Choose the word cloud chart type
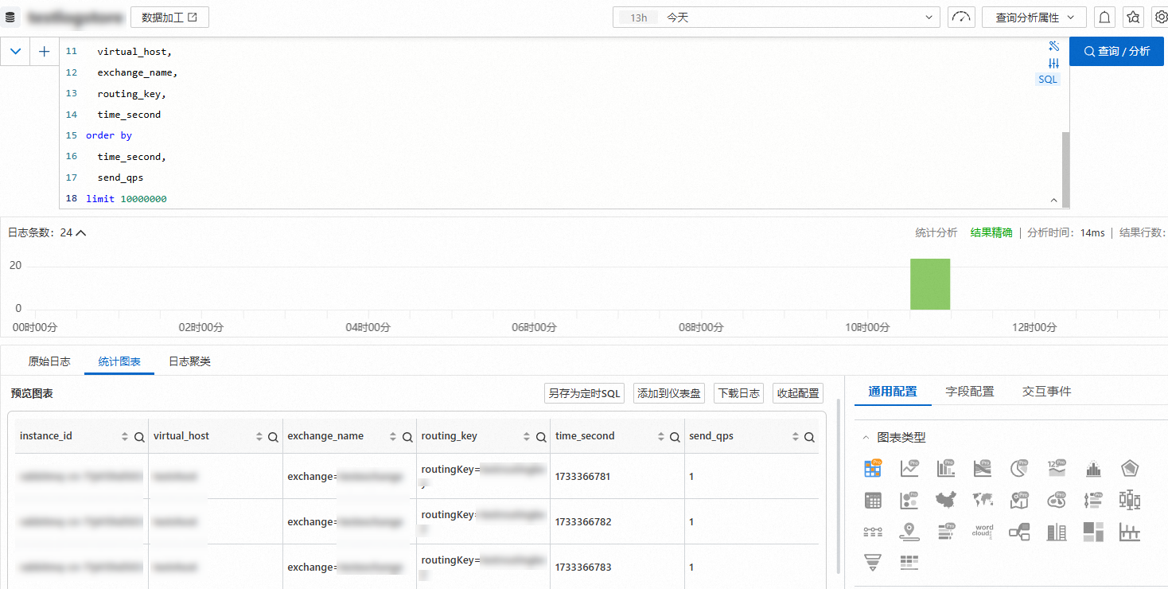 tap(983, 531)
